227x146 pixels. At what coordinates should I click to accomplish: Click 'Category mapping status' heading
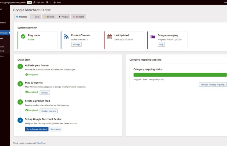(x=148, y=69)
